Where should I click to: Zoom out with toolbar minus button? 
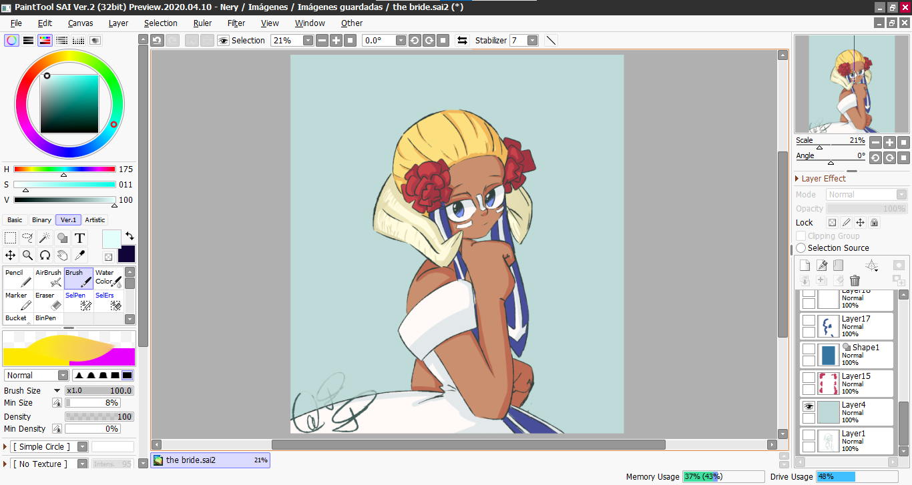click(x=322, y=40)
